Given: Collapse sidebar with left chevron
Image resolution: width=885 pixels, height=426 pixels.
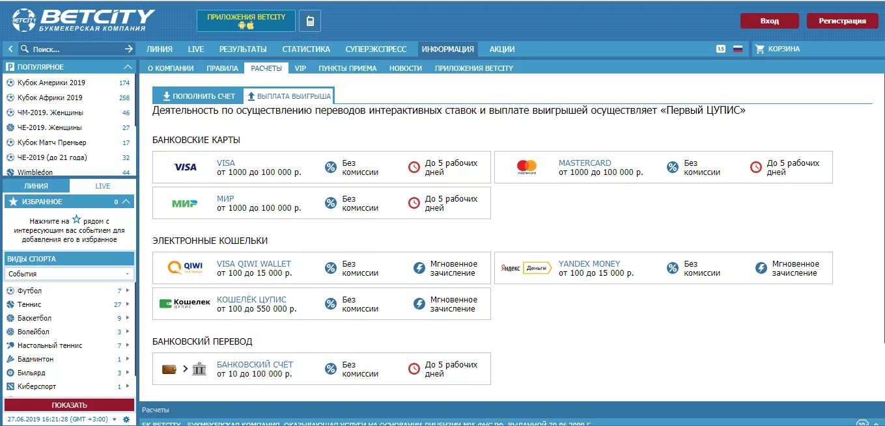Looking at the screenshot, I should pos(10,49).
